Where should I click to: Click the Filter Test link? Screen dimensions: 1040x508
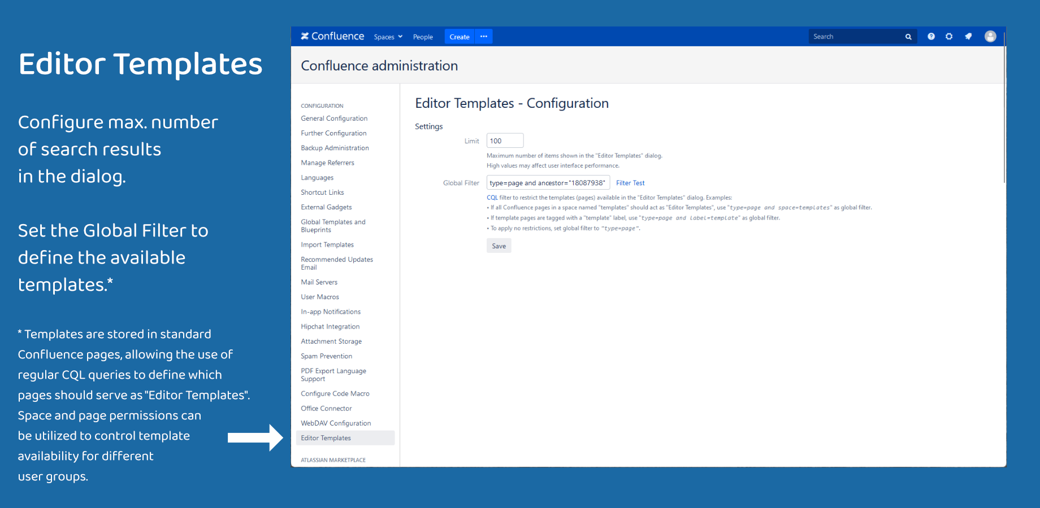coord(630,183)
